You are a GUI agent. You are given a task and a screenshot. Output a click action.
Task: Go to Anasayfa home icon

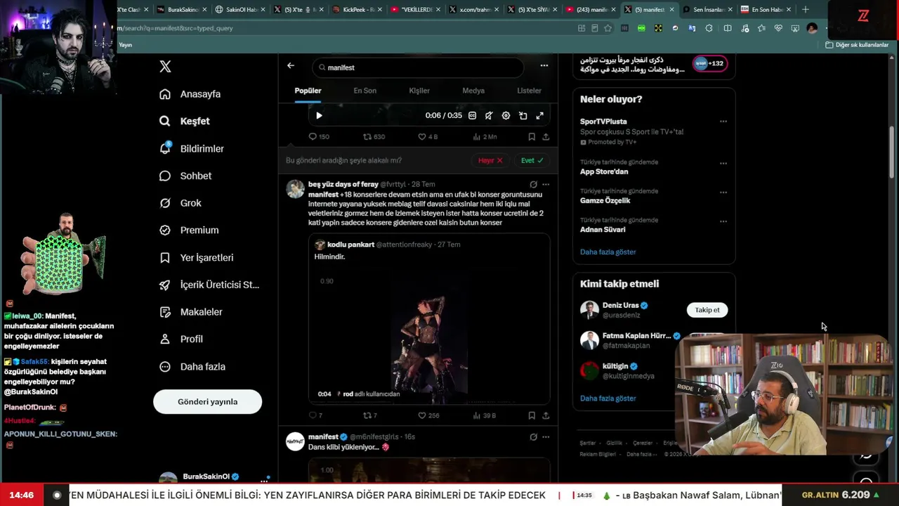tap(165, 94)
